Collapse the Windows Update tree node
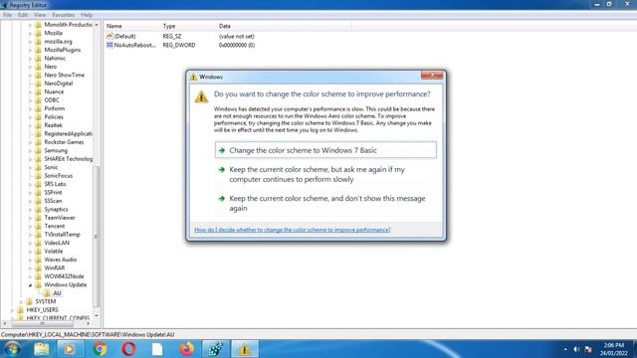The width and height of the screenshot is (637, 358). pos(30,285)
